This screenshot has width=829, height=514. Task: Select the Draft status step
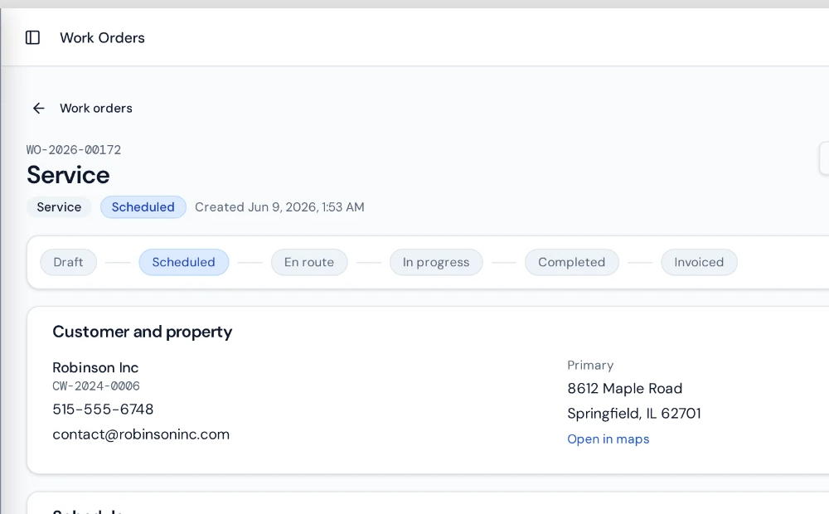coord(68,262)
